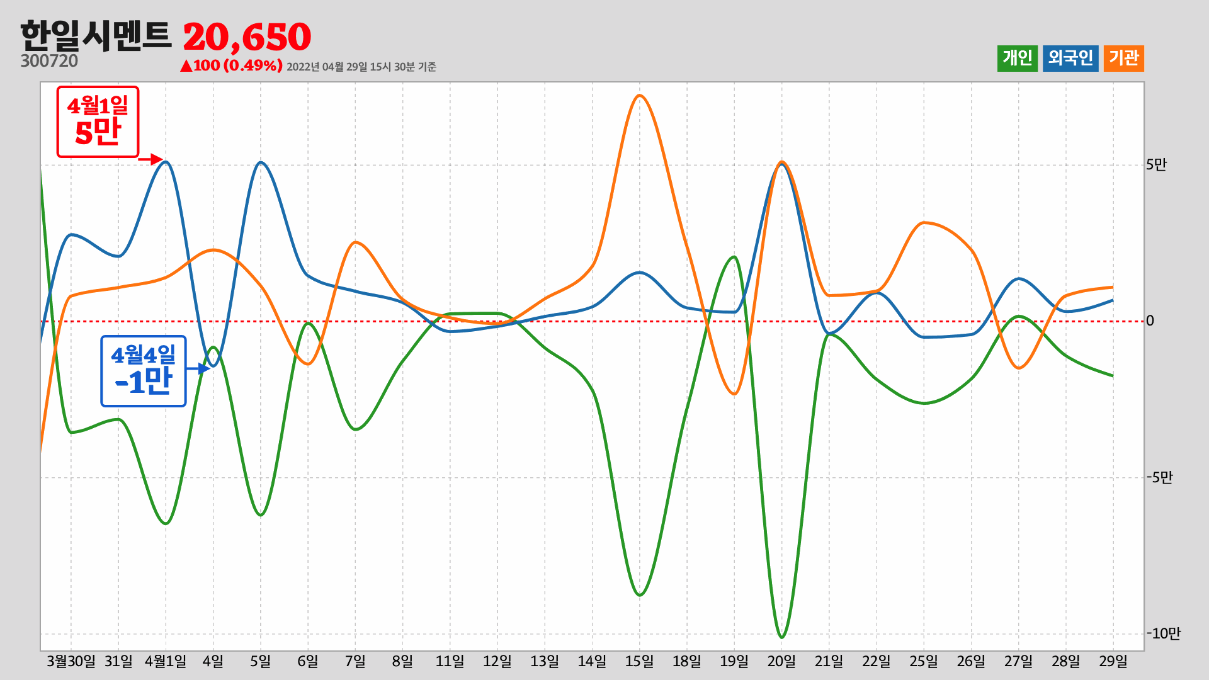
Task: Click the 31일 x-axis date label
Action: [x=118, y=661]
